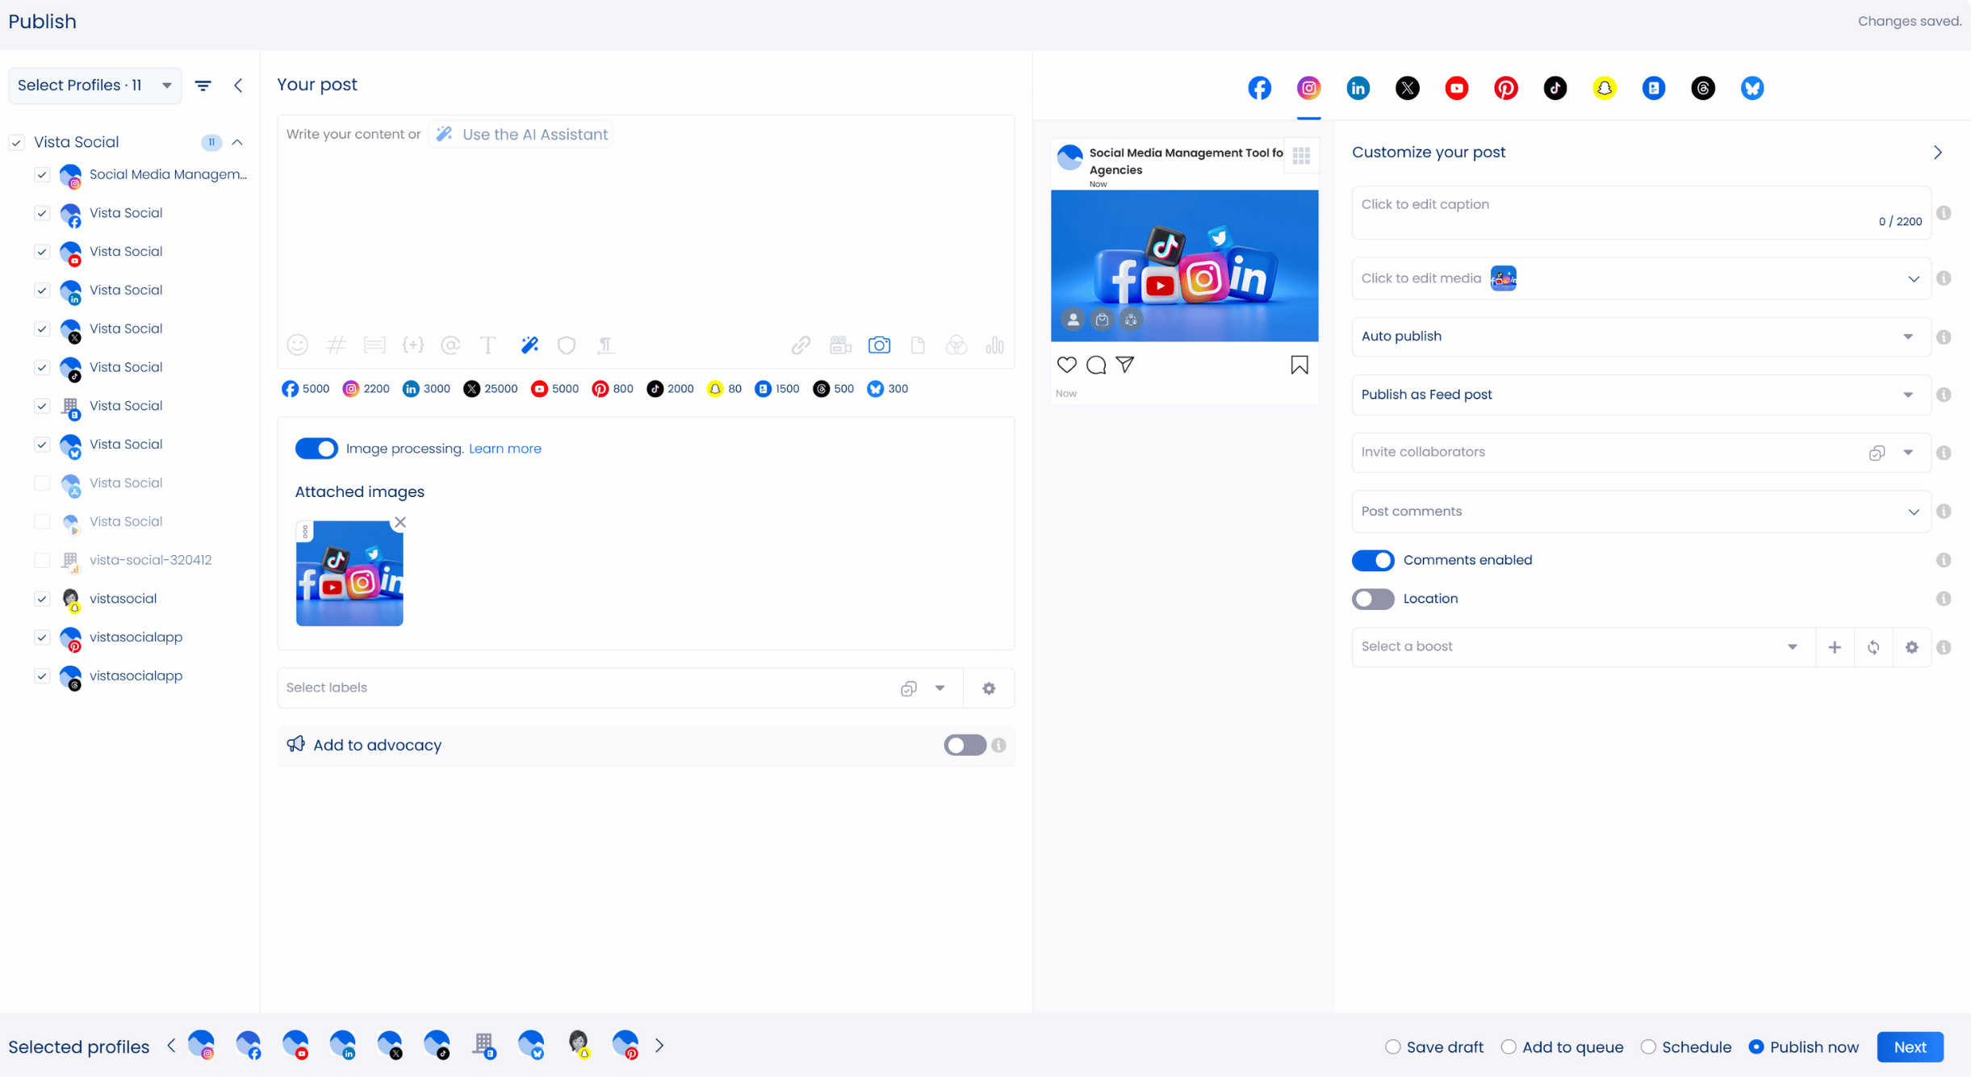The width and height of the screenshot is (1971, 1078).
Task: Click the filter profiles icon
Action: [203, 86]
